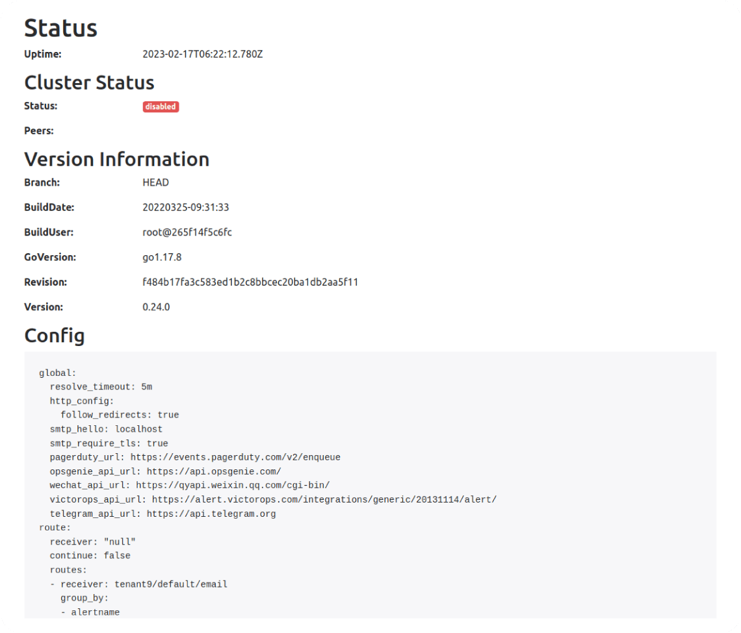741x633 pixels.
Task: Click the red disabled status badge
Action: (161, 106)
